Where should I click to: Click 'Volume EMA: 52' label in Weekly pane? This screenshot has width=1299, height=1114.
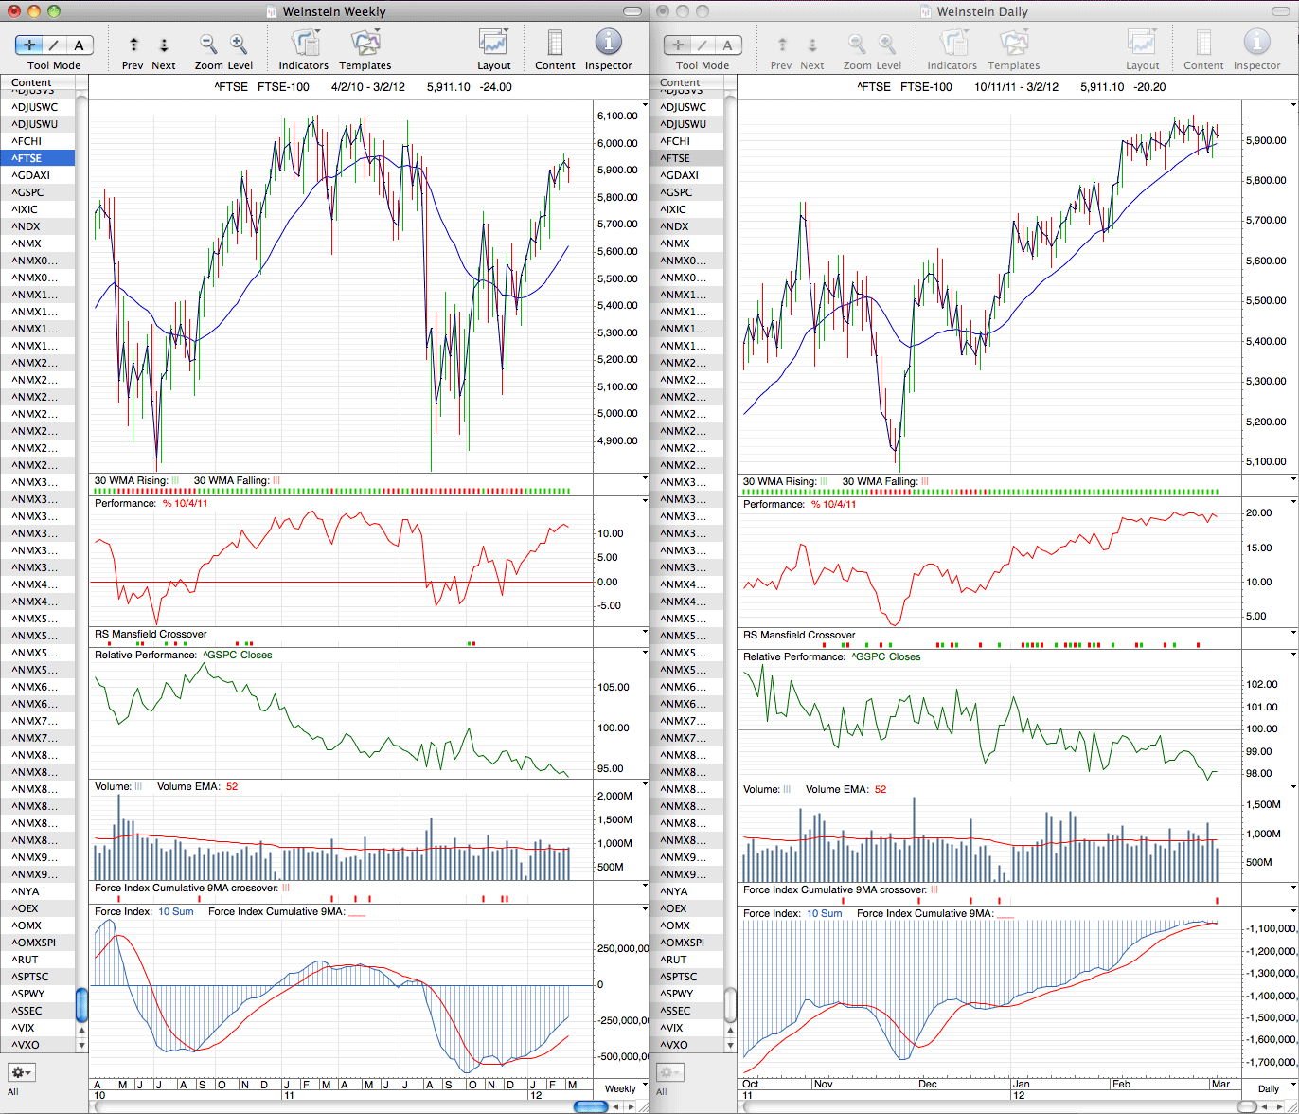click(197, 786)
